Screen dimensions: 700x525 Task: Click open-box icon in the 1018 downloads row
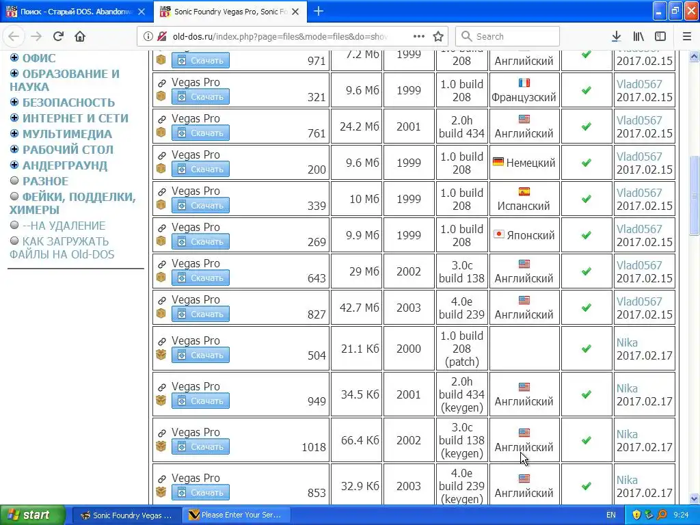point(161,446)
